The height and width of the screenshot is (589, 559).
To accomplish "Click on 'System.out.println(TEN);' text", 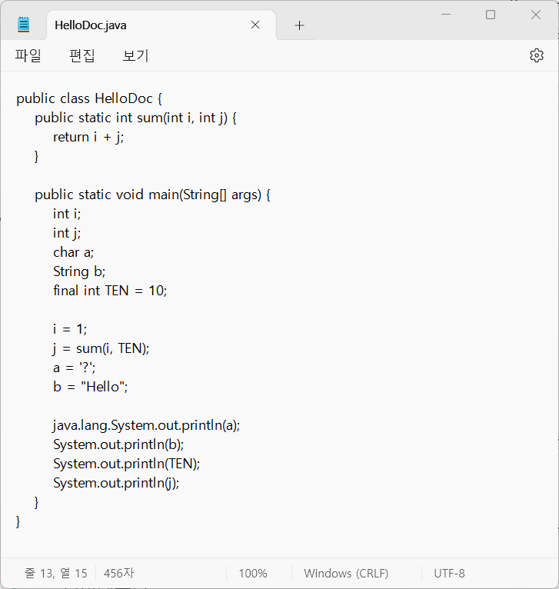I will coord(126,464).
